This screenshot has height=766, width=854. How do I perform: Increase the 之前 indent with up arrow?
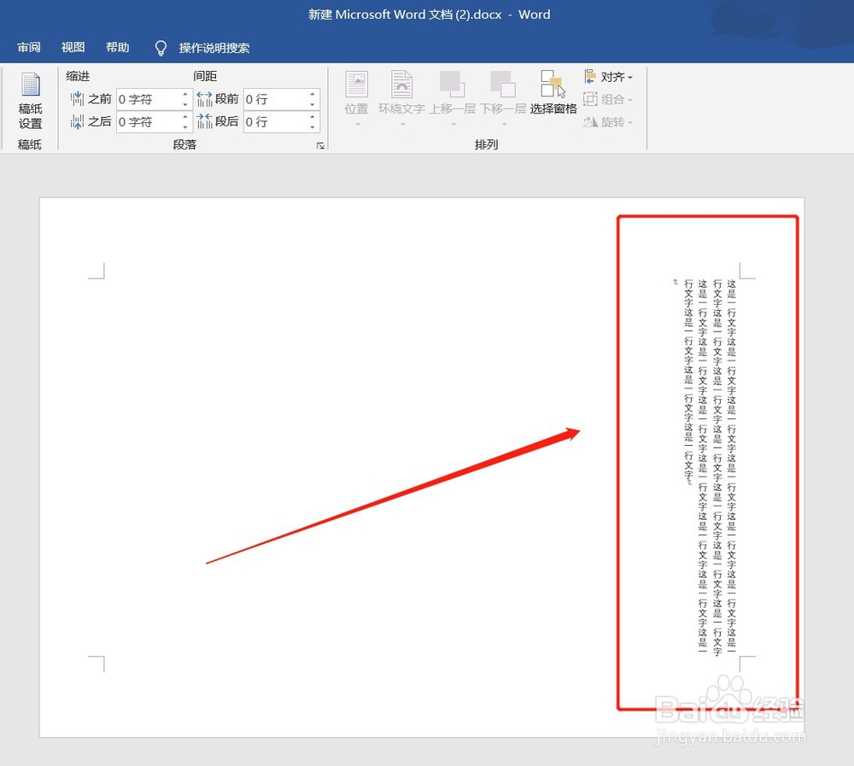coord(185,94)
